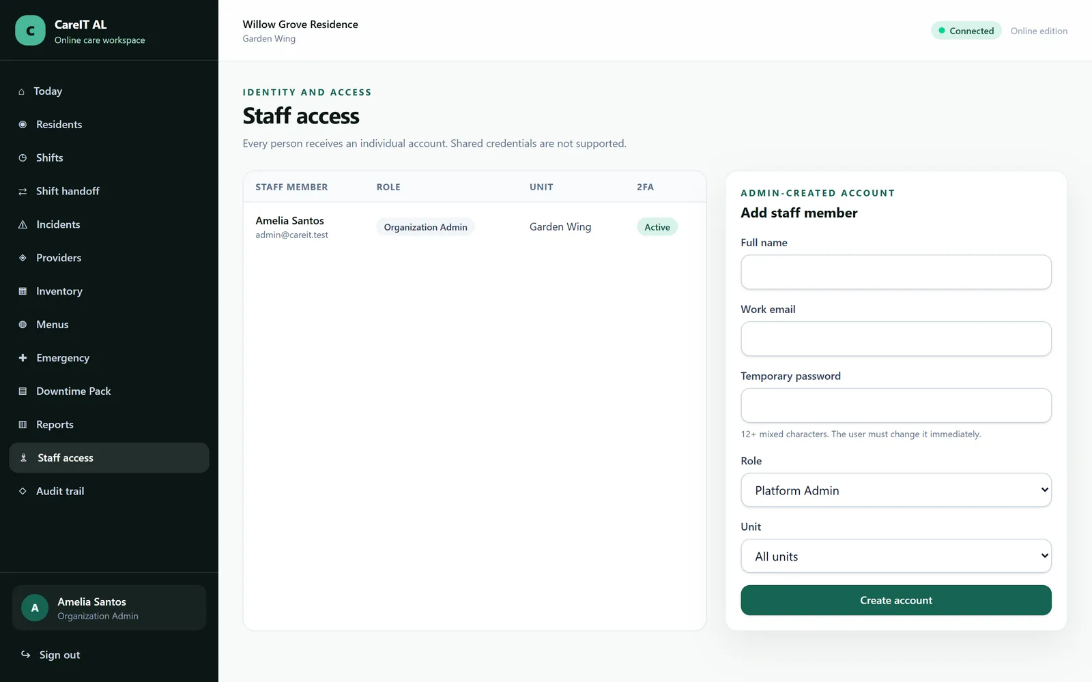Click the admin@careit.test email
The image size is (1092, 682).
(292, 235)
